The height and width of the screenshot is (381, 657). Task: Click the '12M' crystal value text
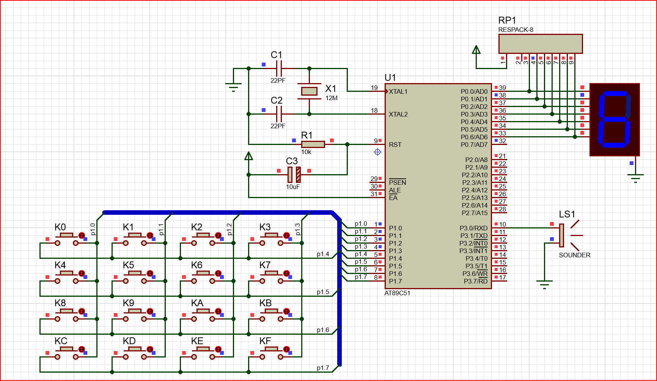tap(331, 98)
